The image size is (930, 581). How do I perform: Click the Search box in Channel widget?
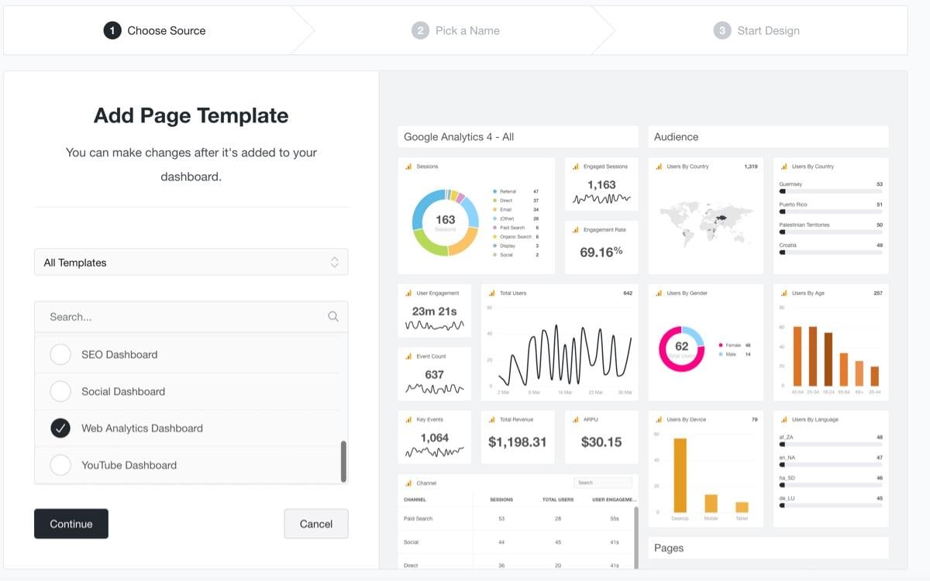[603, 483]
